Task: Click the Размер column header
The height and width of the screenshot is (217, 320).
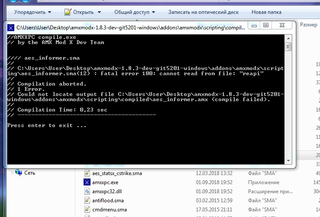Action: [x=309, y=25]
